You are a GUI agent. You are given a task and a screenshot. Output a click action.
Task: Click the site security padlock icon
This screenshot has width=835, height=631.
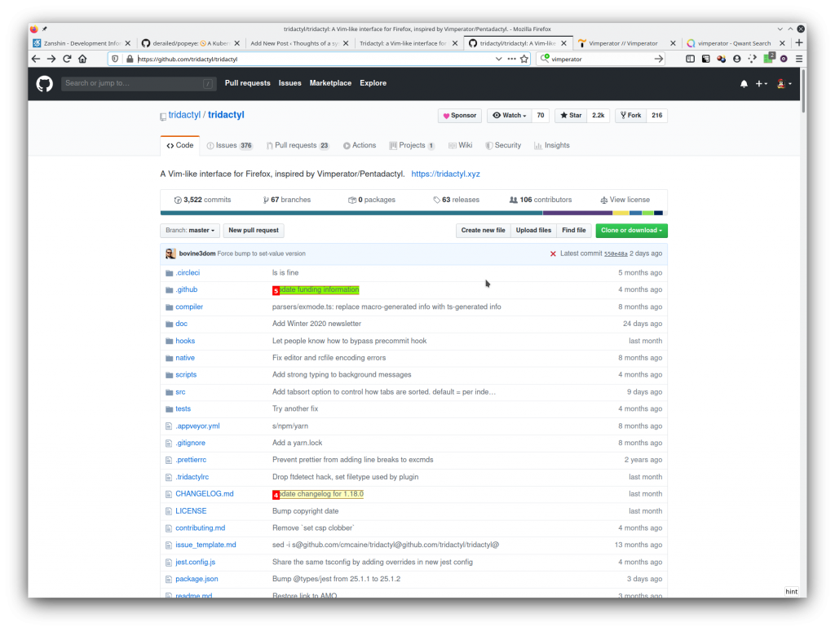click(x=130, y=60)
